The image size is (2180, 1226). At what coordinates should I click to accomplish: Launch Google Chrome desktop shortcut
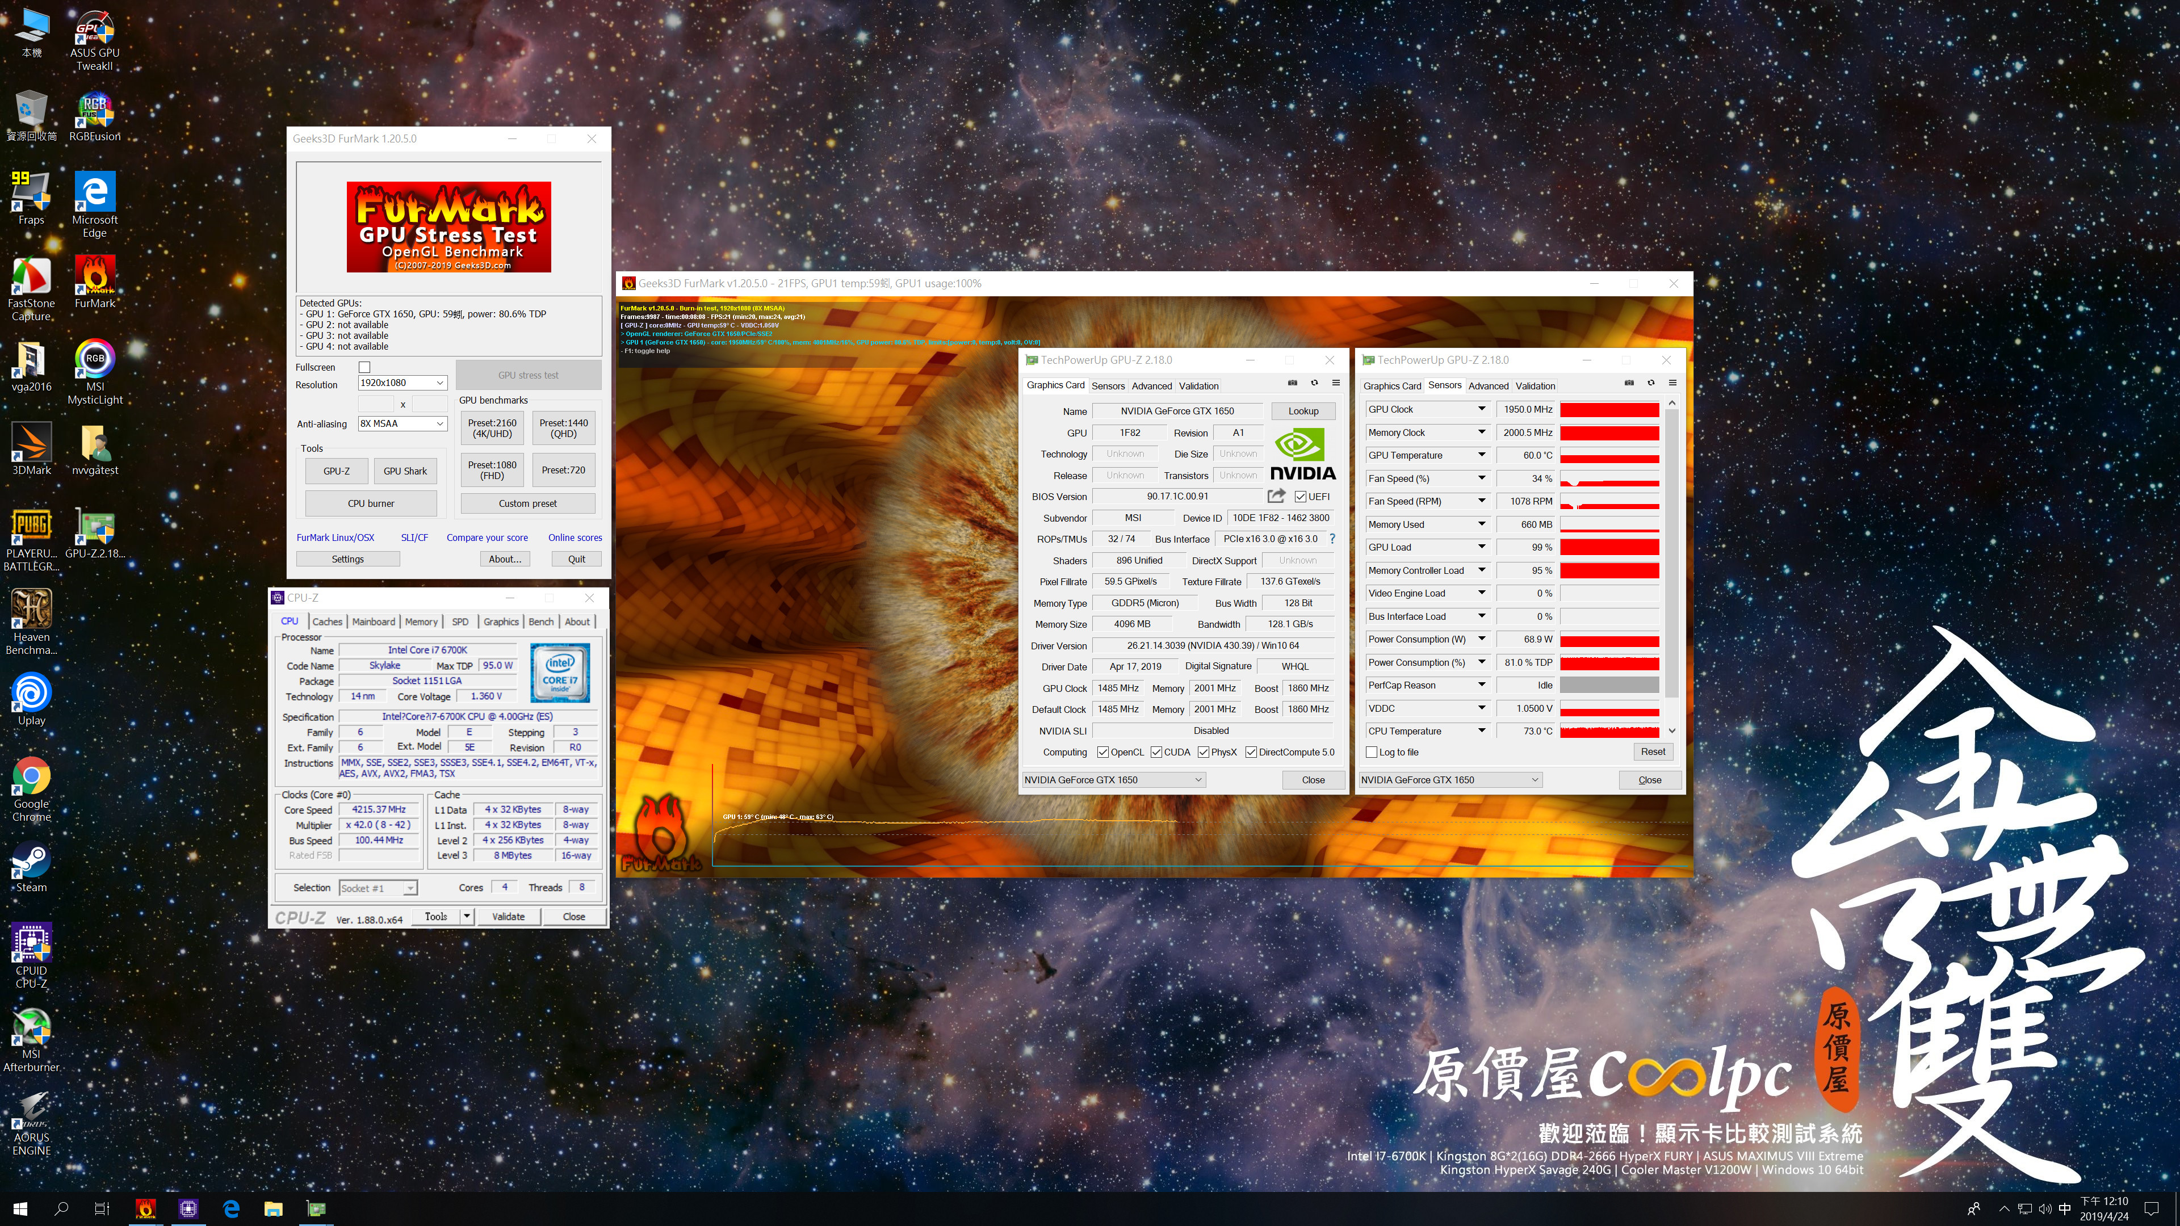pos(31,790)
